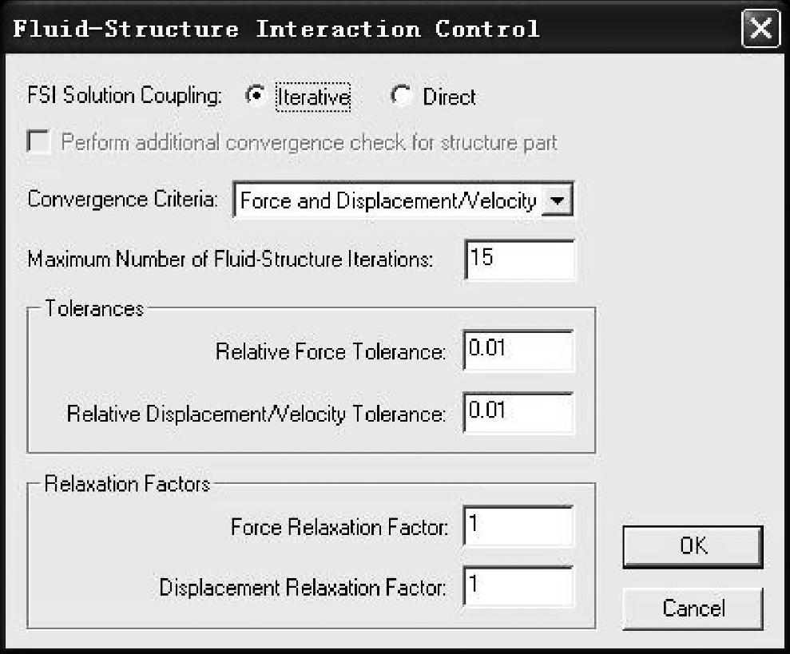Click the Maximum Number of Iterations field

tap(519, 260)
